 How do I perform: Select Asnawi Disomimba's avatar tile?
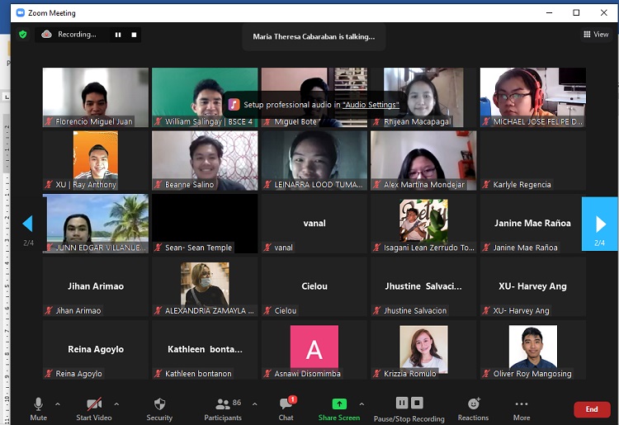(x=314, y=350)
